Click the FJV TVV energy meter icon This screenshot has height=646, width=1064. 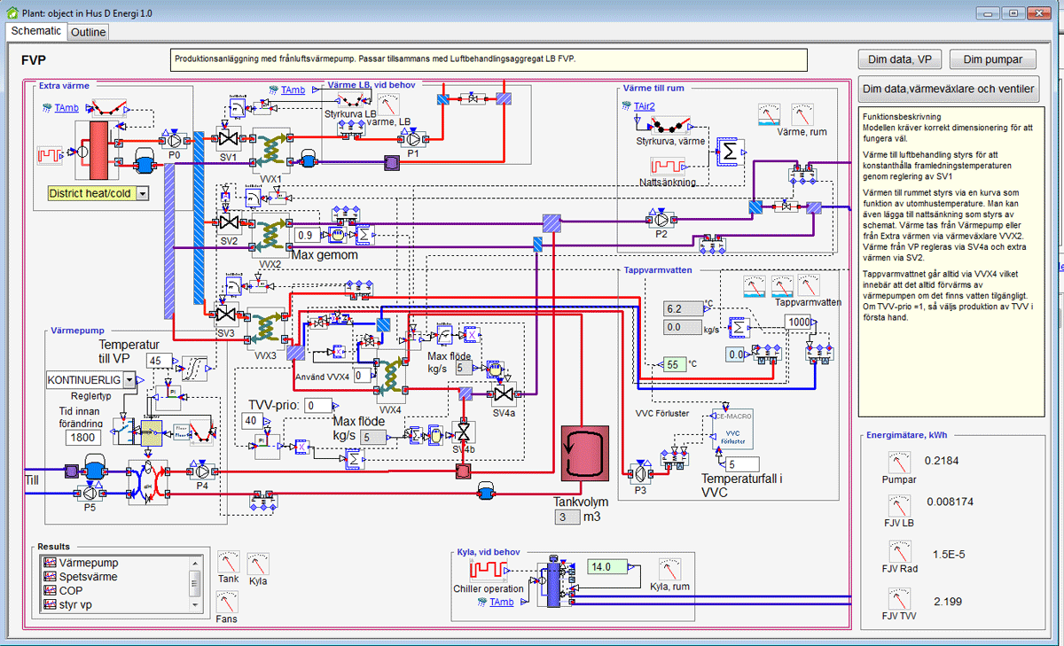coord(900,598)
